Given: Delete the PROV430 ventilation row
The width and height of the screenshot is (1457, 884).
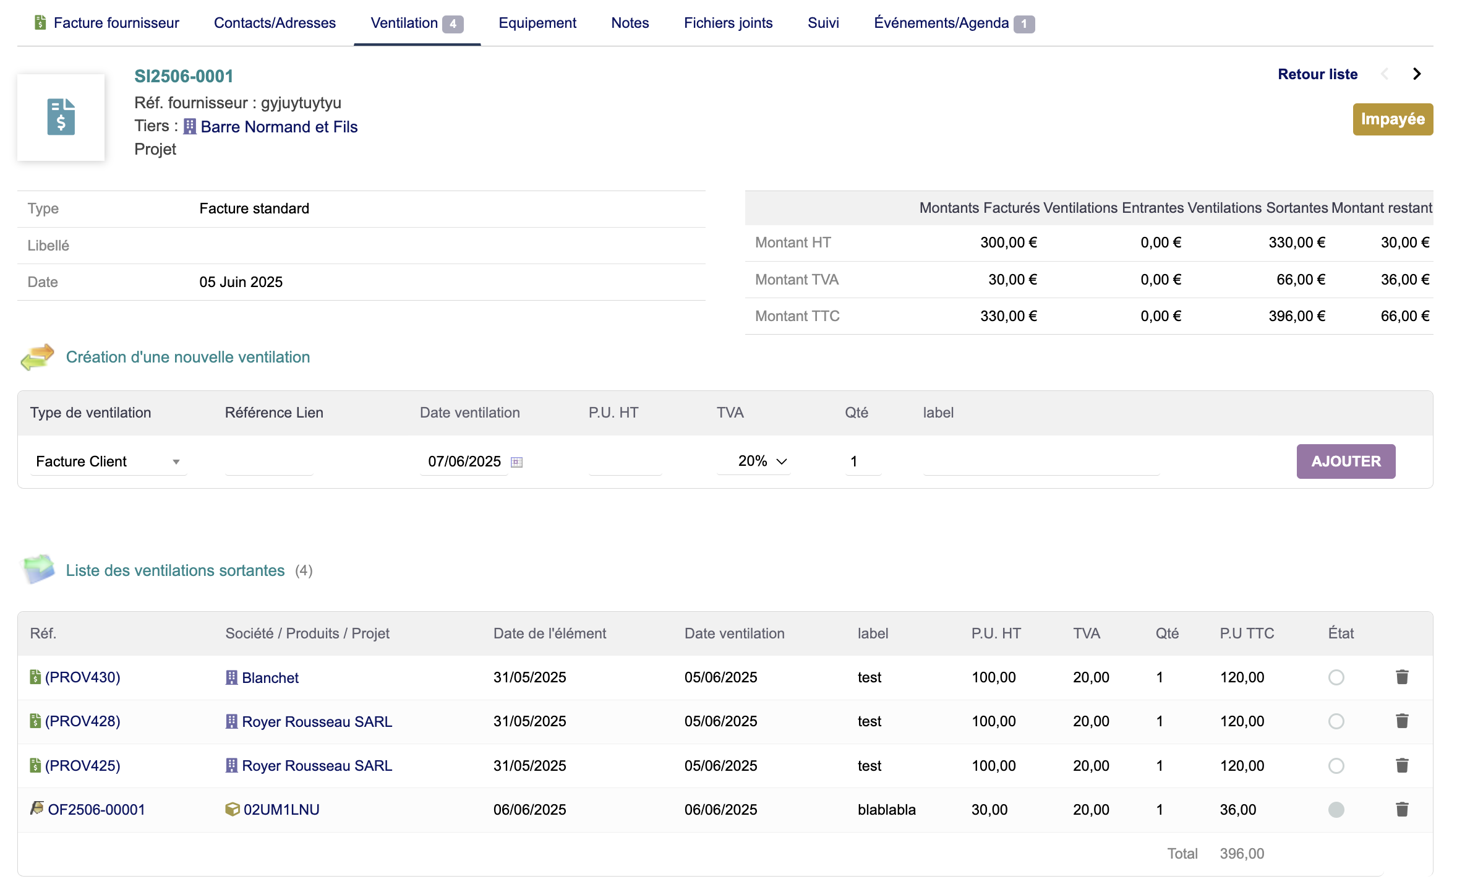Looking at the screenshot, I should coord(1401,677).
